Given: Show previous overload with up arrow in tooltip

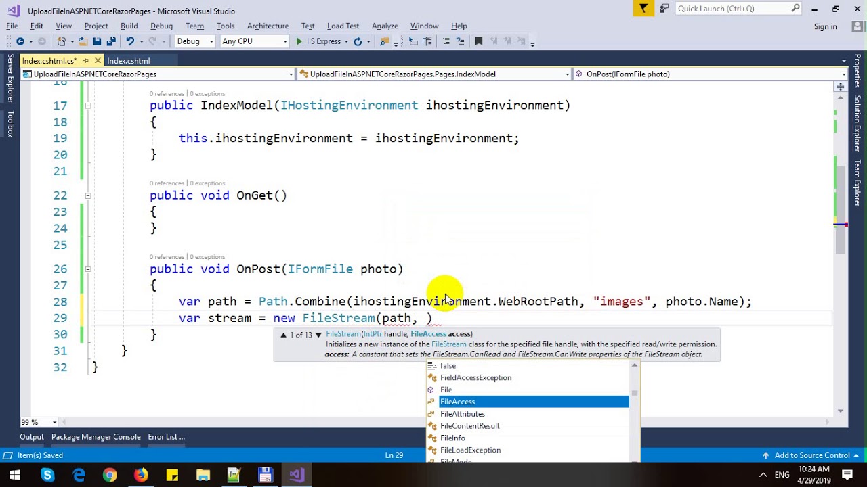Looking at the screenshot, I should tap(283, 335).
